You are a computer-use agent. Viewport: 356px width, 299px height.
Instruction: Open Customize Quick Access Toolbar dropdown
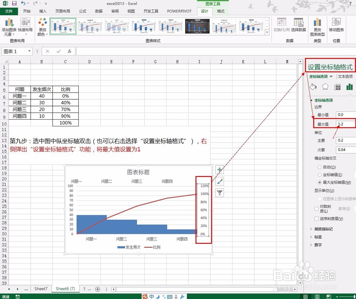pyautogui.click(x=46, y=4)
